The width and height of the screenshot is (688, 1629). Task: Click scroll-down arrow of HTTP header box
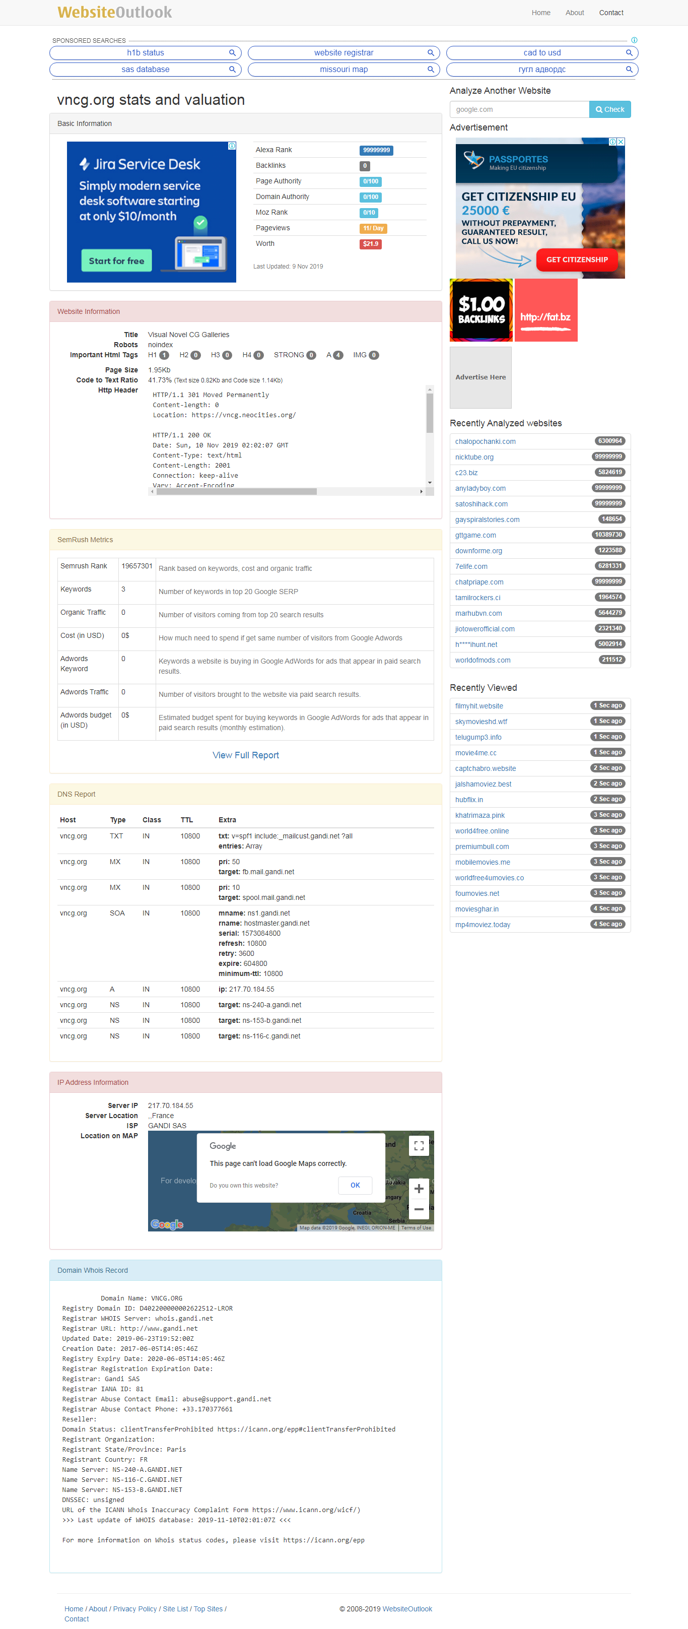[430, 483]
